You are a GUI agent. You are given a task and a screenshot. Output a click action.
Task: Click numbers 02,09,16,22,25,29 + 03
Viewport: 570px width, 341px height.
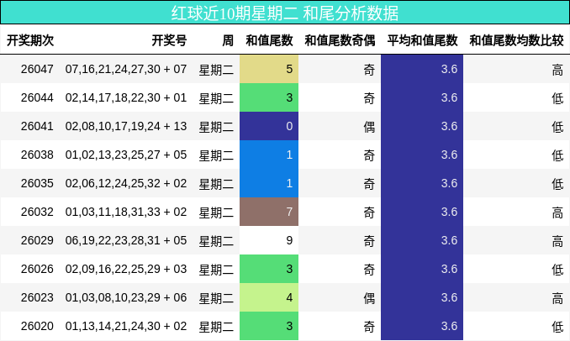click(126, 269)
